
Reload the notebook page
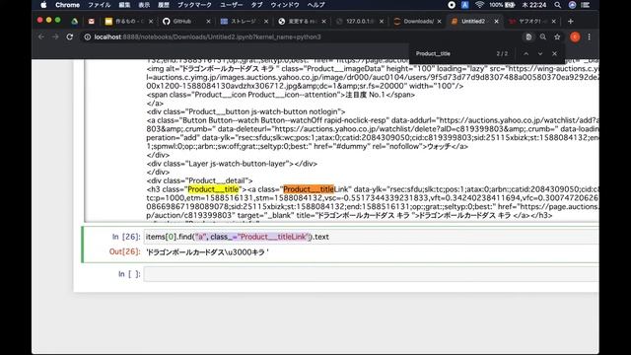(x=70, y=36)
